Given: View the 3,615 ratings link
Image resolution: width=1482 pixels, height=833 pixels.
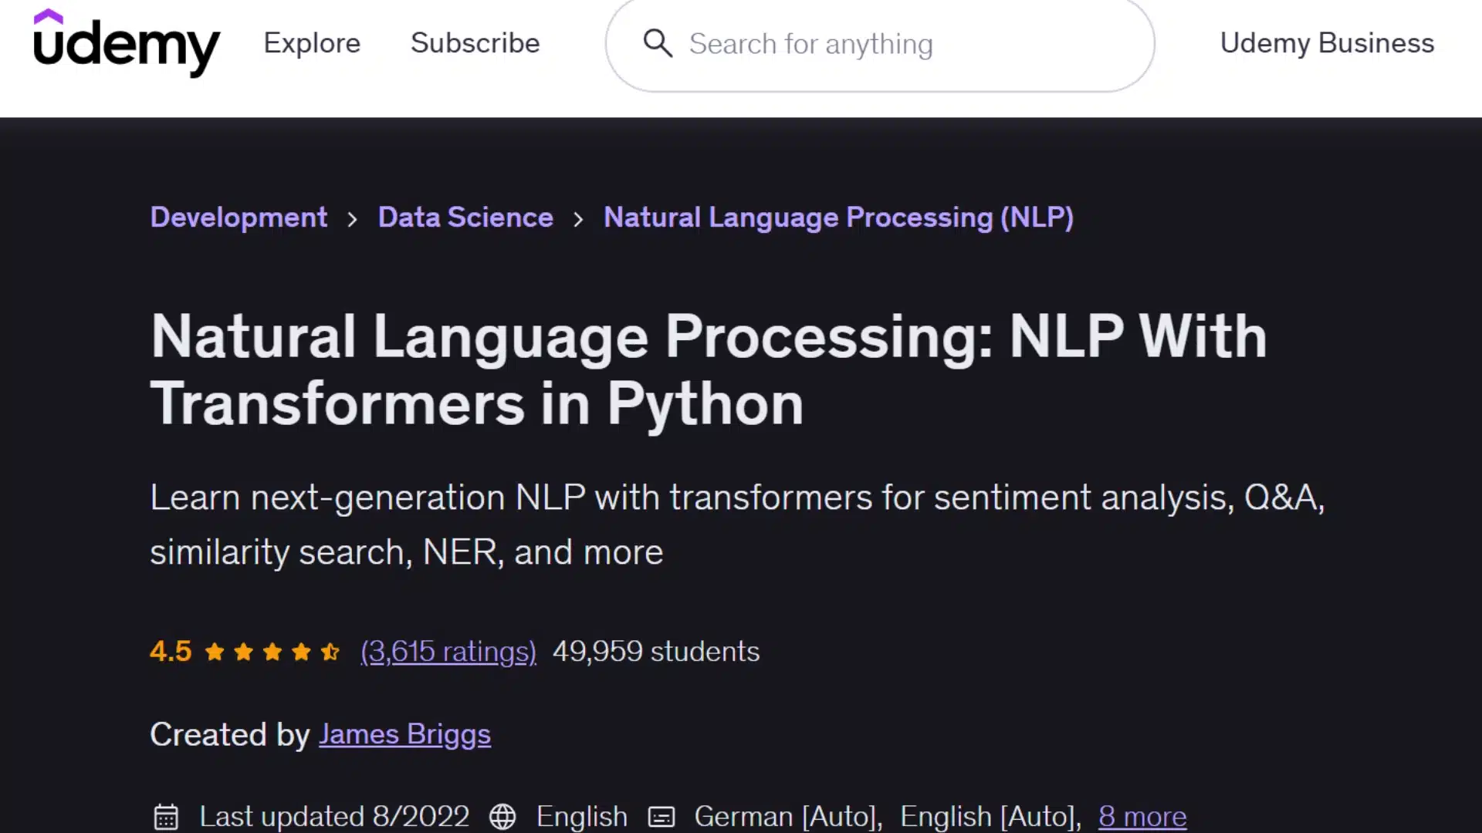Looking at the screenshot, I should point(448,652).
